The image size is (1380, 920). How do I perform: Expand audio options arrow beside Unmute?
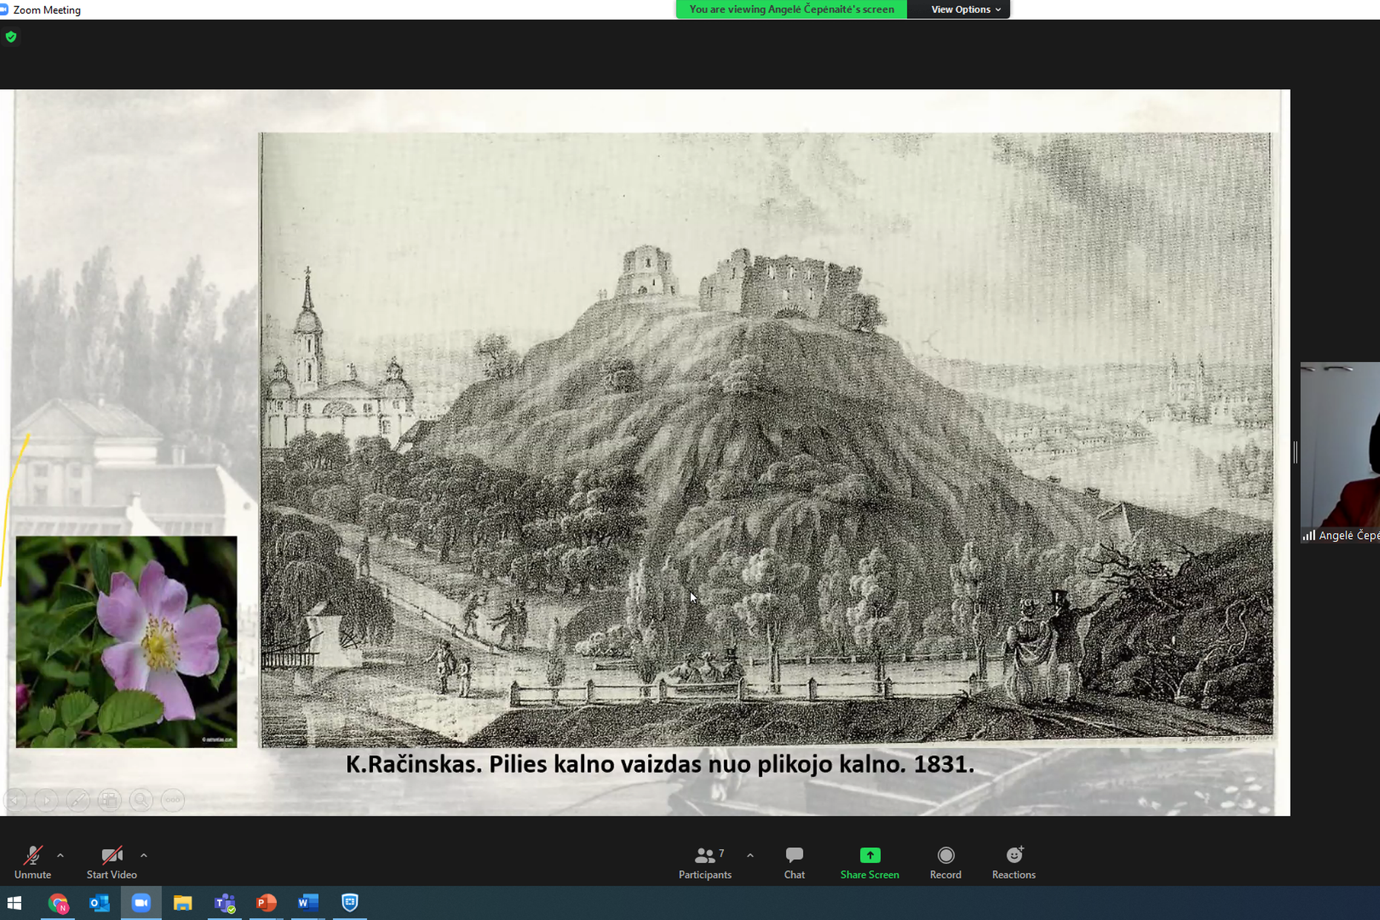pos(60,855)
